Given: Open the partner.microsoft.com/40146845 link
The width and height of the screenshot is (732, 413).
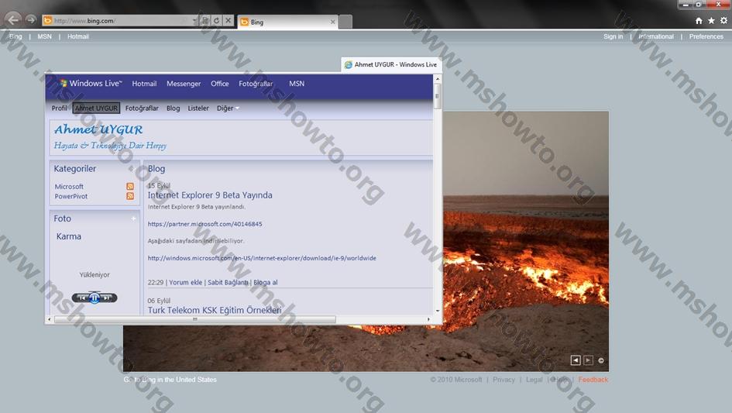Looking at the screenshot, I should (205, 224).
